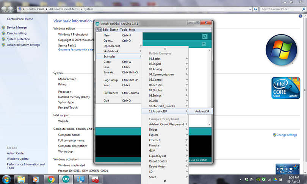Open Advanced system settings link

(23, 45)
